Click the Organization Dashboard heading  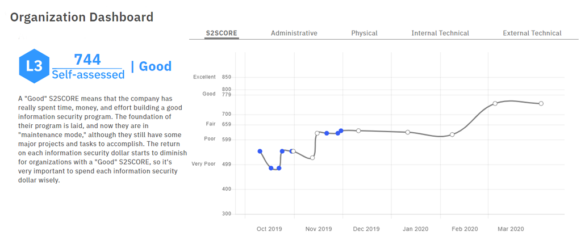click(82, 17)
